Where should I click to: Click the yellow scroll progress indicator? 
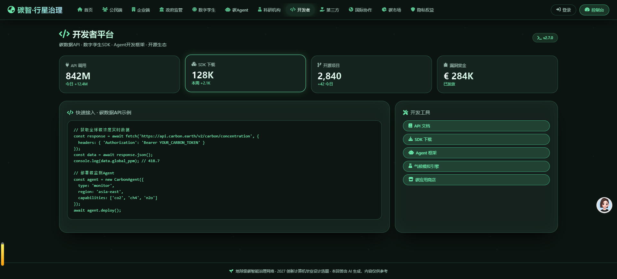click(3, 254)
